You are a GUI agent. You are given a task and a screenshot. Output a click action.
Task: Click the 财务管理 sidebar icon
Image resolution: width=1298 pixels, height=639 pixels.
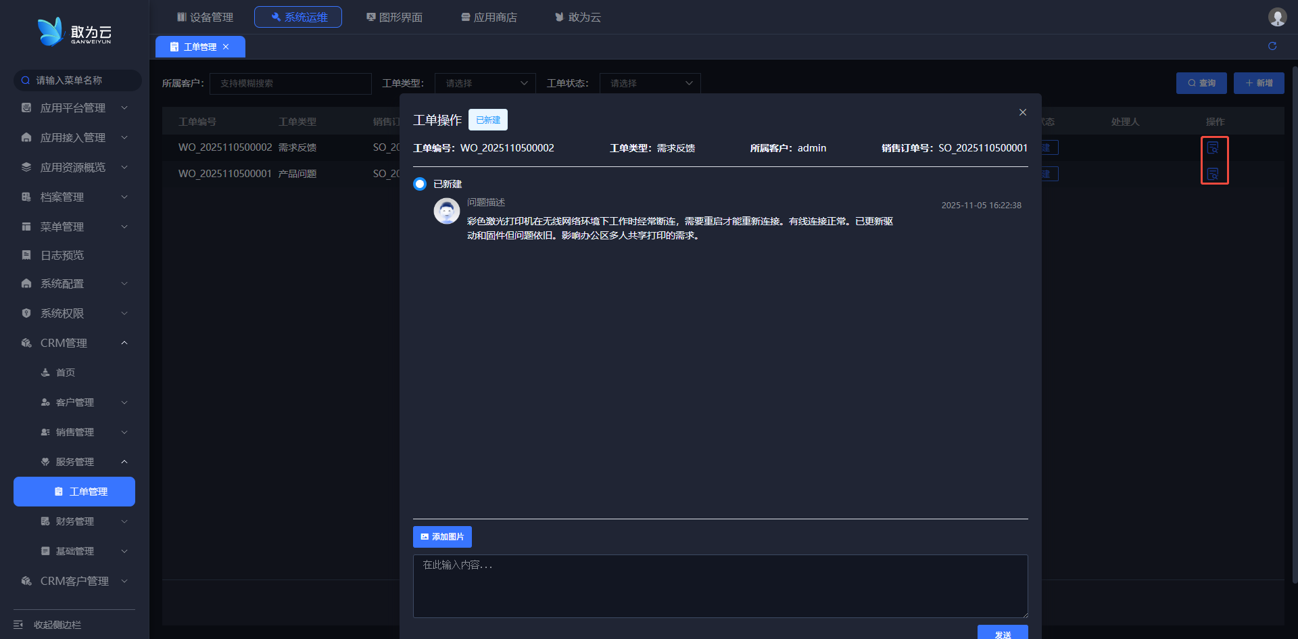pos(45,521)
